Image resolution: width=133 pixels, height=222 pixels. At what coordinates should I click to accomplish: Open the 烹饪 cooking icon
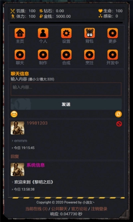coord(89,55)
